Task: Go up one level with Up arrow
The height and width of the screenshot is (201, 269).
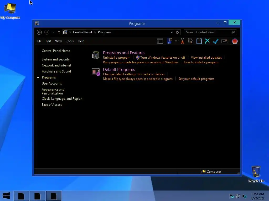Action: tap(59, 32)
